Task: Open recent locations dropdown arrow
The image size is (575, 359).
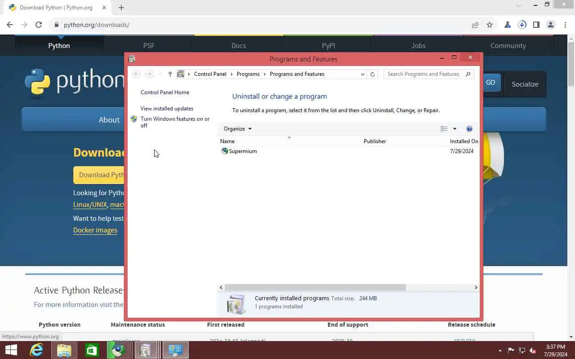Action: [160, 74]
